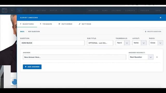This screenshot has width=166, height=93.
Task: Click SAVE in the top toolbar
Action: (x=158, y=10)
